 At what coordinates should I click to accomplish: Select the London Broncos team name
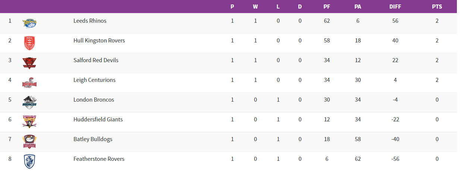pos(94,100)
